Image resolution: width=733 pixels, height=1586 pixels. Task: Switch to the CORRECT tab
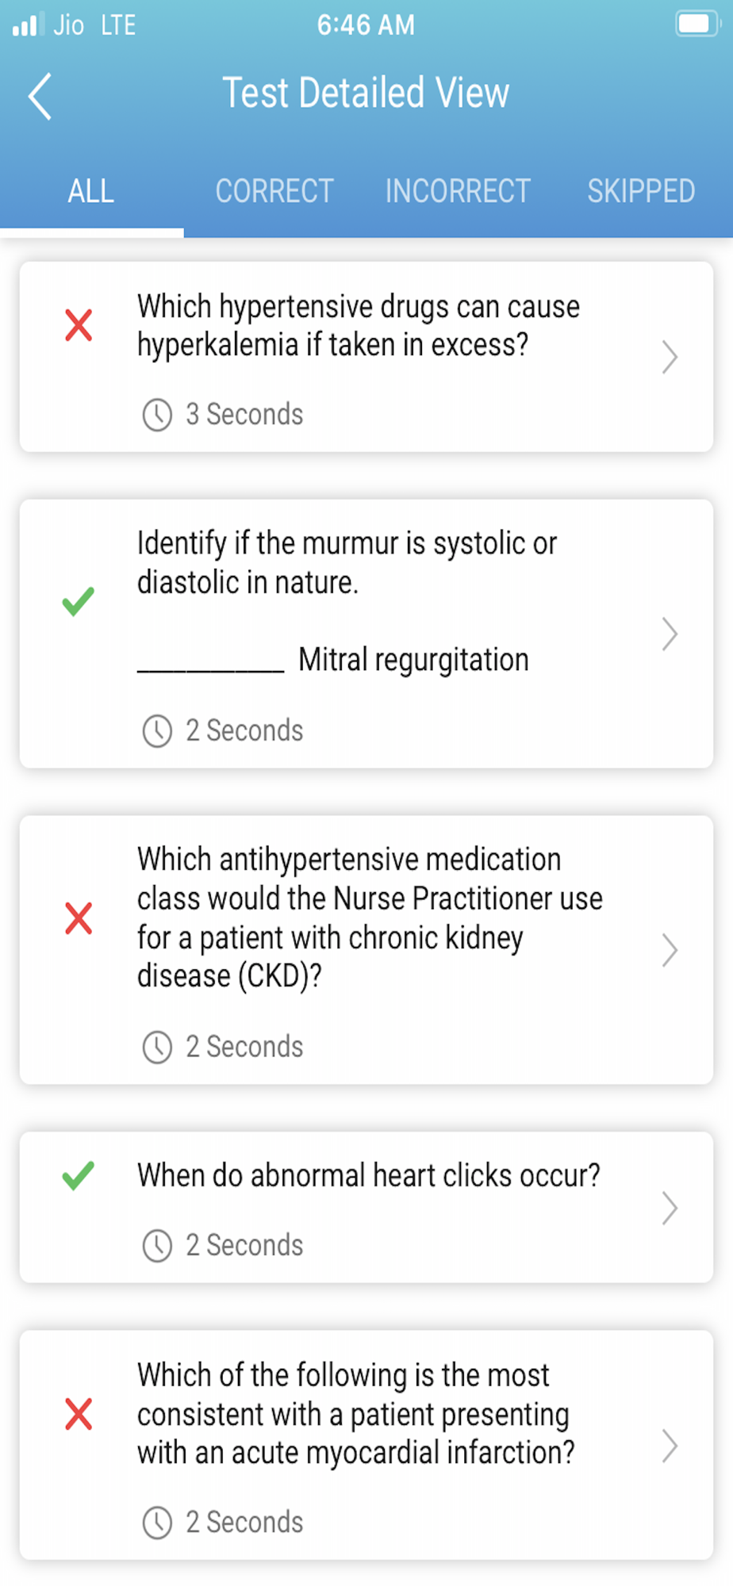(x=274, y=191)
